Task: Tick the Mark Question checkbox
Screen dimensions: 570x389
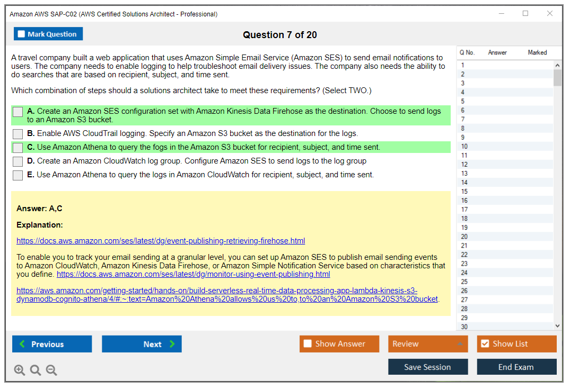Action: pyautogui.click(x=22, y=34)
